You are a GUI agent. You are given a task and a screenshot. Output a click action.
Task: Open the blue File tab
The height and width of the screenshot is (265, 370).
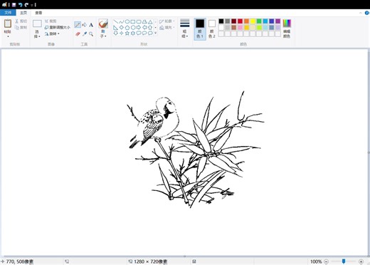[x=8, y=13]
